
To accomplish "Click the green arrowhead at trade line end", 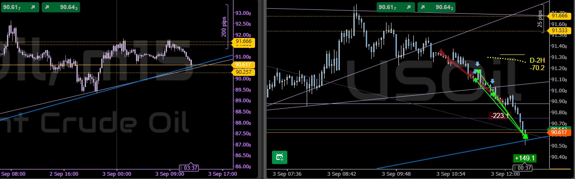I will click(525, 135).
